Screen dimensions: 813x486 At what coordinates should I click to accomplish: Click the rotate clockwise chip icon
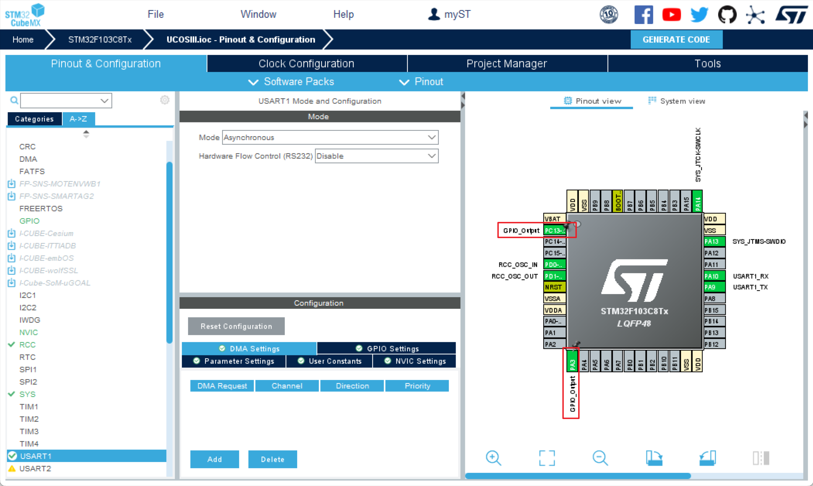click(654, 458)
